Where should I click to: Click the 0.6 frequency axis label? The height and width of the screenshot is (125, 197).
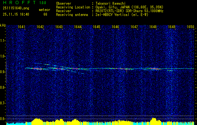point(3,118)
